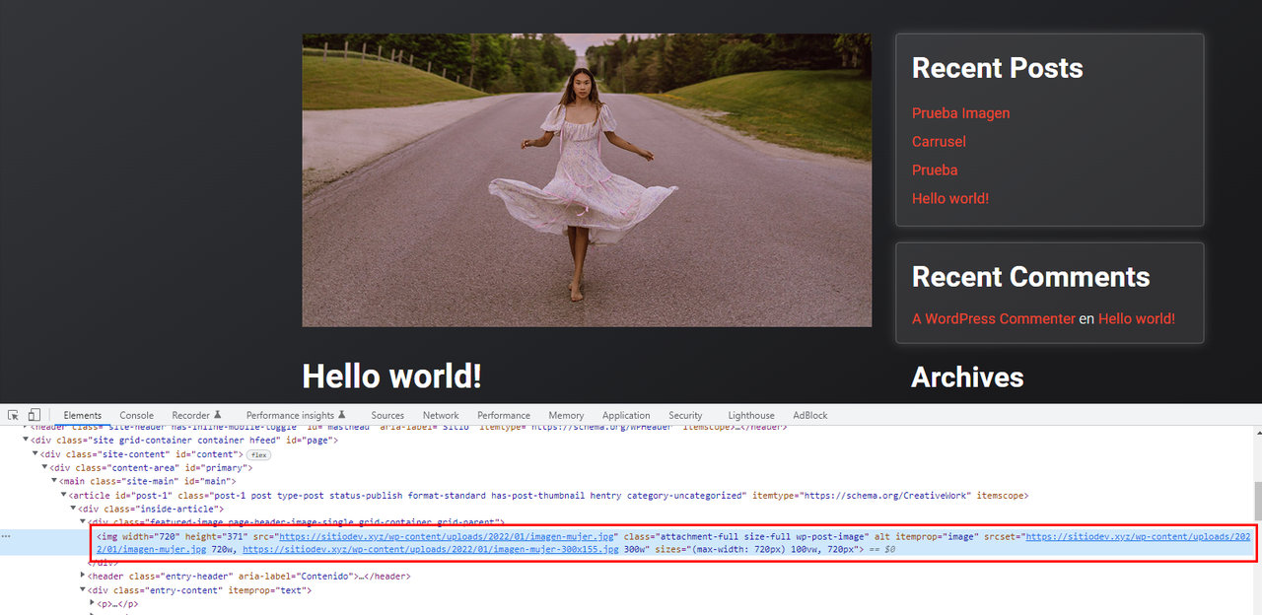
Task: Collapse the content-area div node
Action: coord(44,467)
